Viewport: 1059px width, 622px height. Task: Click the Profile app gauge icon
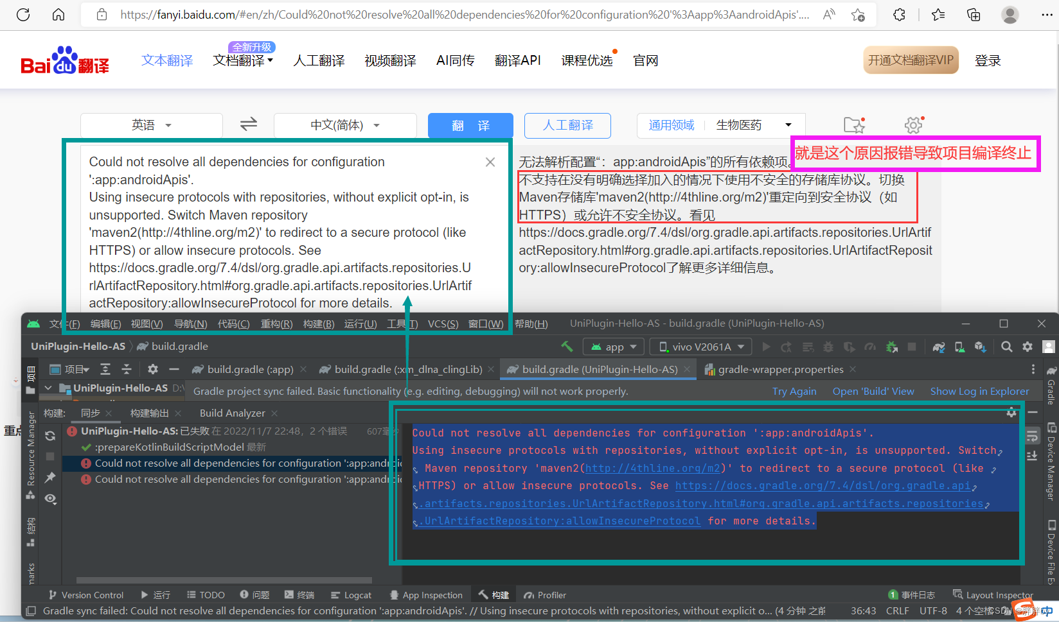(870, 347)
